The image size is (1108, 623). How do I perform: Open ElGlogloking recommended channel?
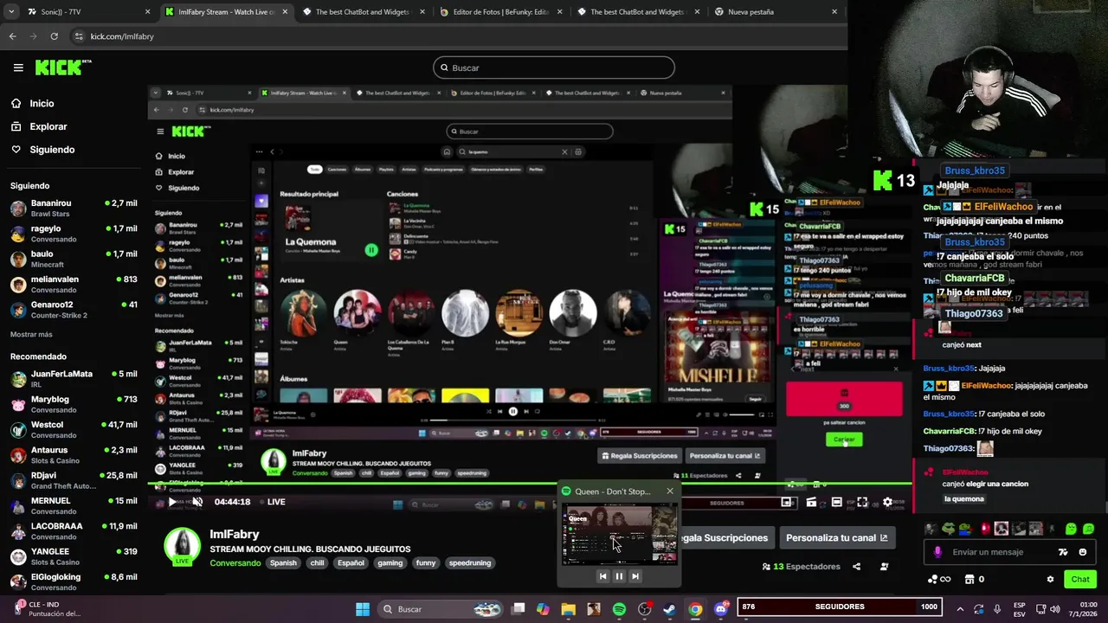[74, 581]
